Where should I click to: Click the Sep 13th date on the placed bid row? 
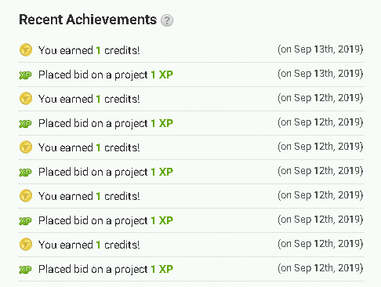coord(321,74)
